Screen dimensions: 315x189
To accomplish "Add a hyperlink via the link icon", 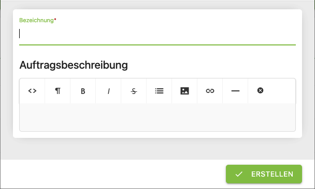I will (x=210, y=91).
